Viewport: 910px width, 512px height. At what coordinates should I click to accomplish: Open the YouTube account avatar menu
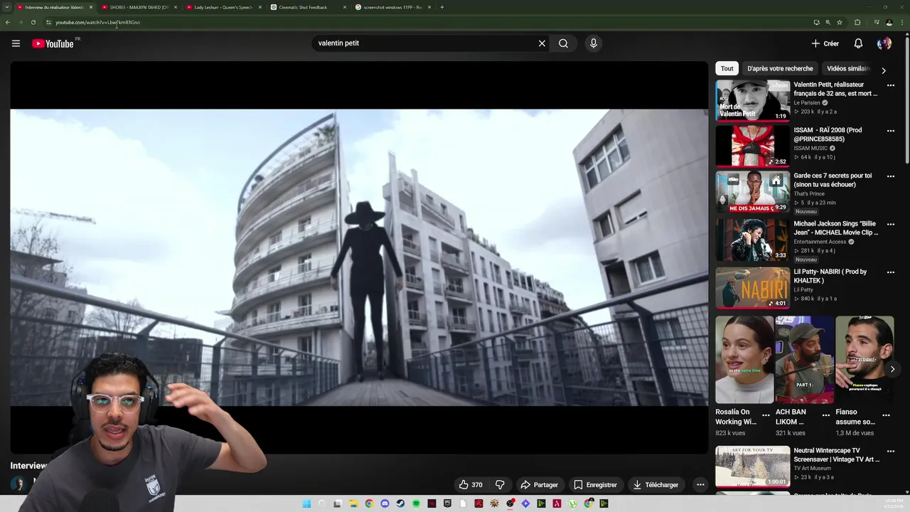coord(884,43)
